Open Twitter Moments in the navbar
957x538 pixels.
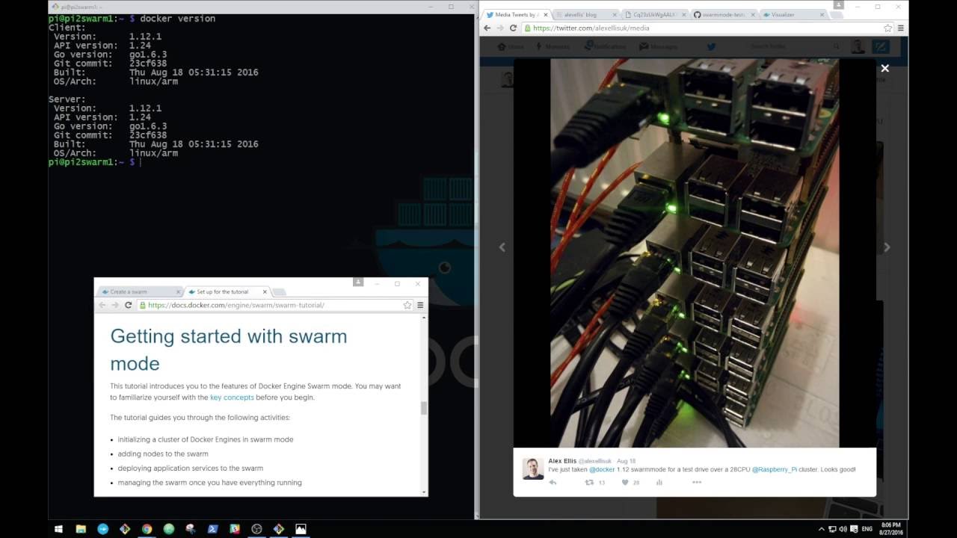click(x=552, y=46)
